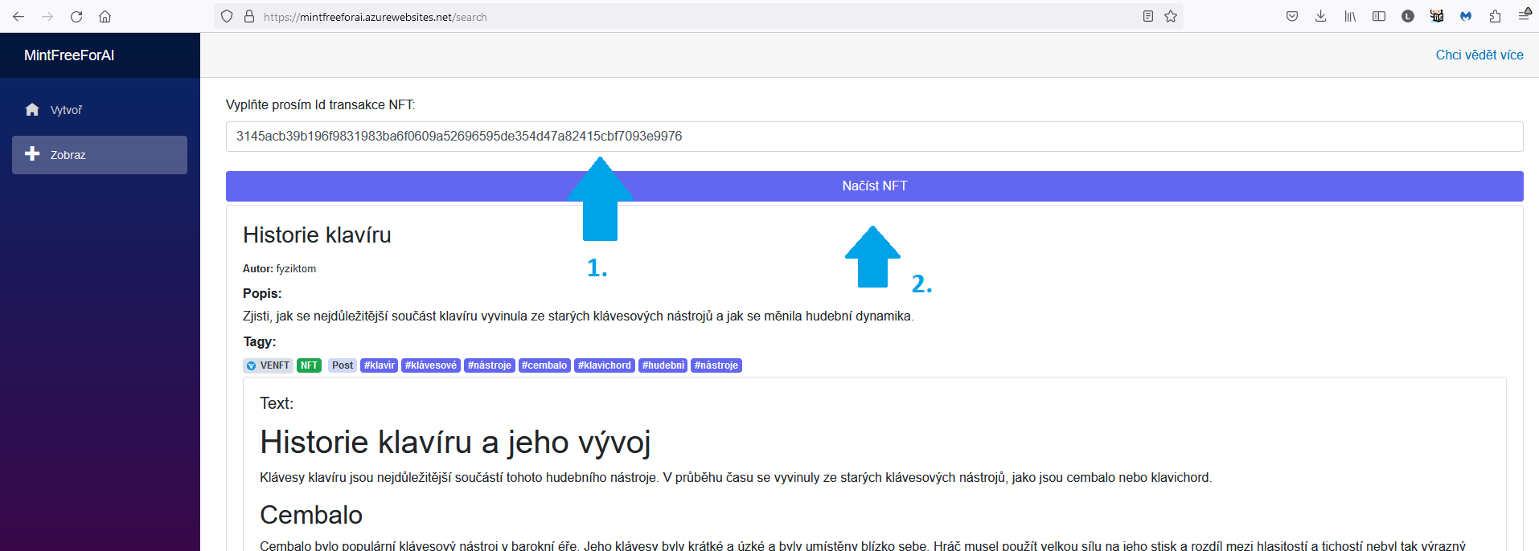Click the Text: label
This screenshot has height=551, width=1539.
pos(277,403)
